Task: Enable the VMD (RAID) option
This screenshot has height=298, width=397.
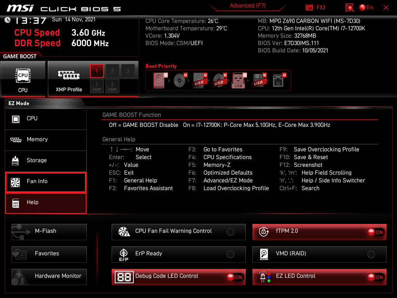Action: (x=371, y=255)
